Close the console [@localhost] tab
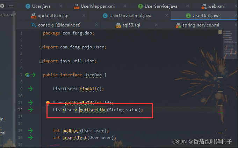 [x=96, y=25]
